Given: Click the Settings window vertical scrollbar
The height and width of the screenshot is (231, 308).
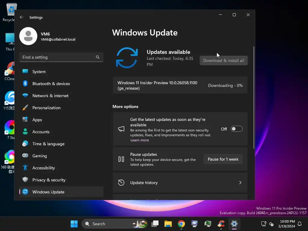Looking at the screenshot, I should click(254, 98).
